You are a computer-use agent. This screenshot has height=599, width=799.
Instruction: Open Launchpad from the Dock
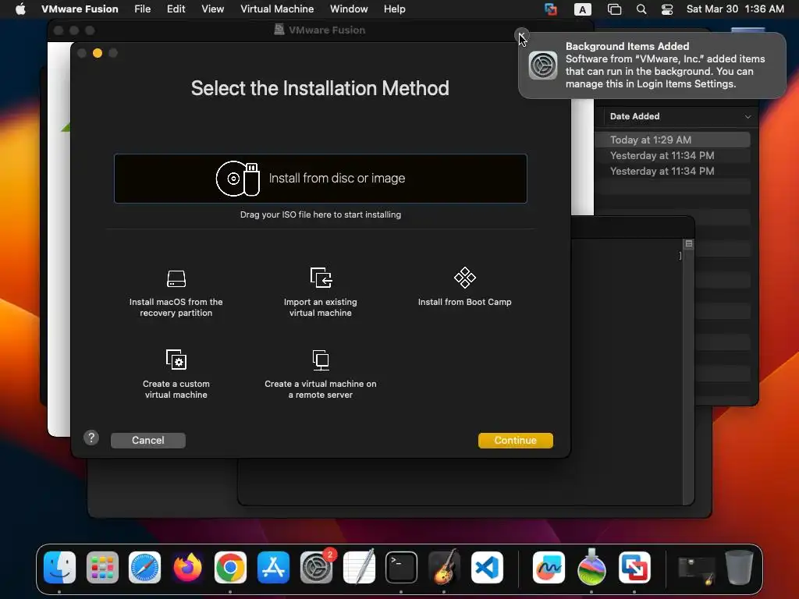pyautogui.click(x=102, y=567)
